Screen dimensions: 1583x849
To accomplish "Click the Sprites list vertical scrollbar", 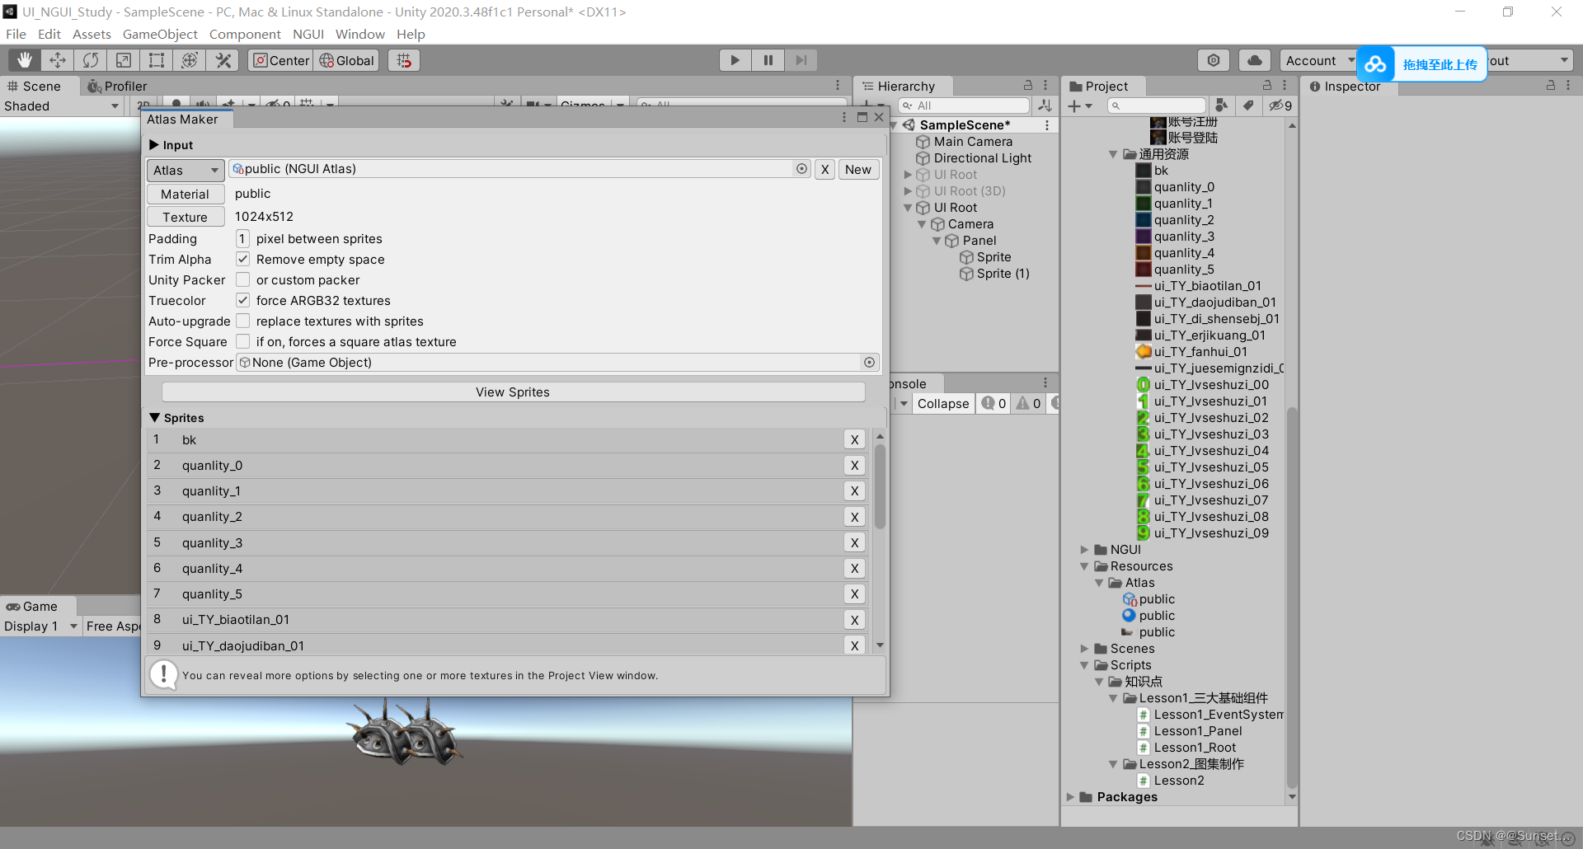I will pos(880,486).
